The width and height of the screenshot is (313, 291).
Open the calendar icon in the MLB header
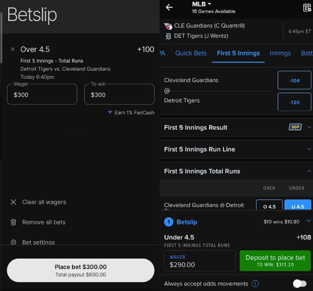[307, 8]
